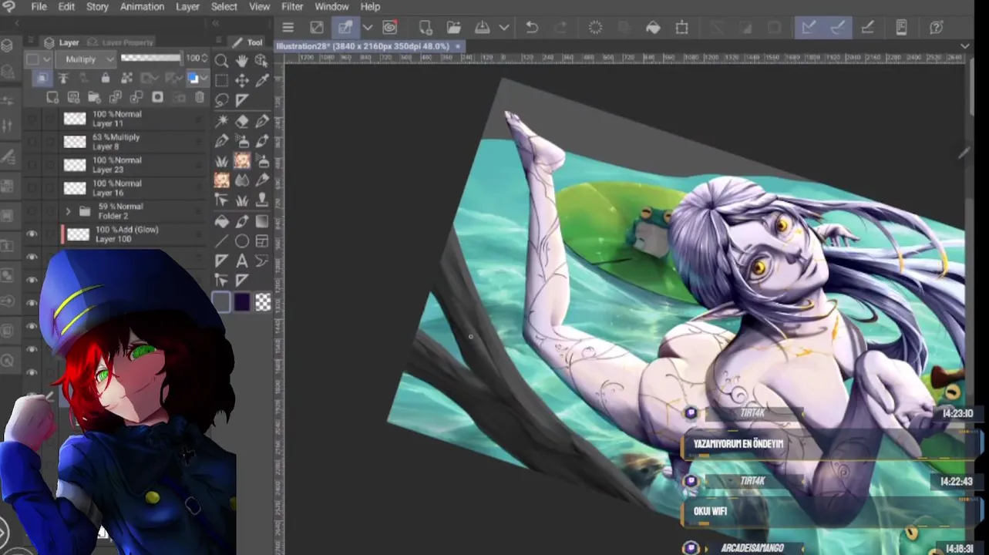Image resolution: width=989 pixels, height=555 pixels.
Task: Click Redo in the command bar
Action: [561, 27]
